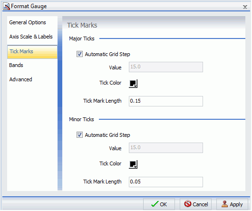The image size is (252, 211).
Task: Open the Minor Ticks Tick Color picker
Action: tap(133, 164)
